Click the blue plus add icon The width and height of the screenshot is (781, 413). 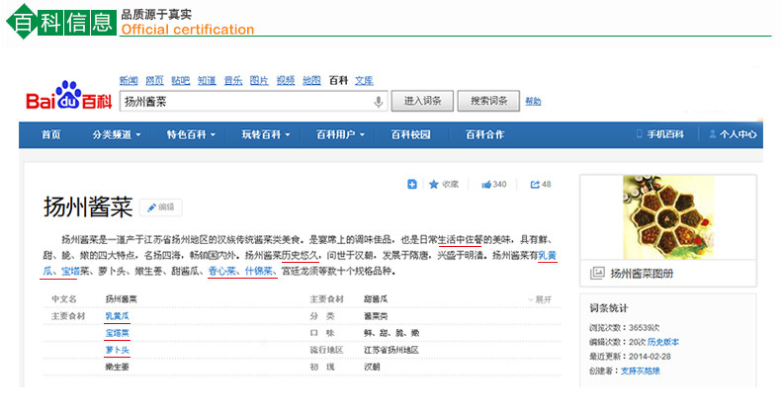(x=412, y=184)
